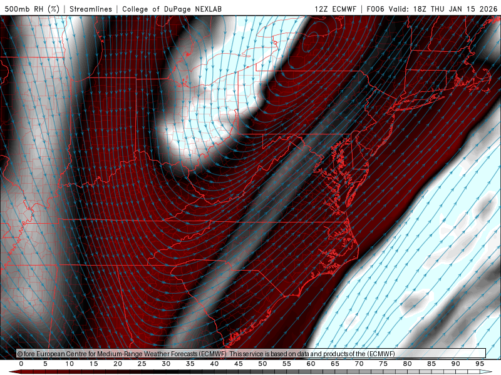Screen dimensions: 501x375
Task: Click 'Valid: 18Z THU JAN 15 2026' text
Action: point(443,9)
